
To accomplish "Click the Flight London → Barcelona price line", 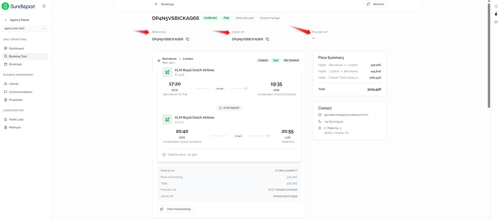I will pos(350,71).
